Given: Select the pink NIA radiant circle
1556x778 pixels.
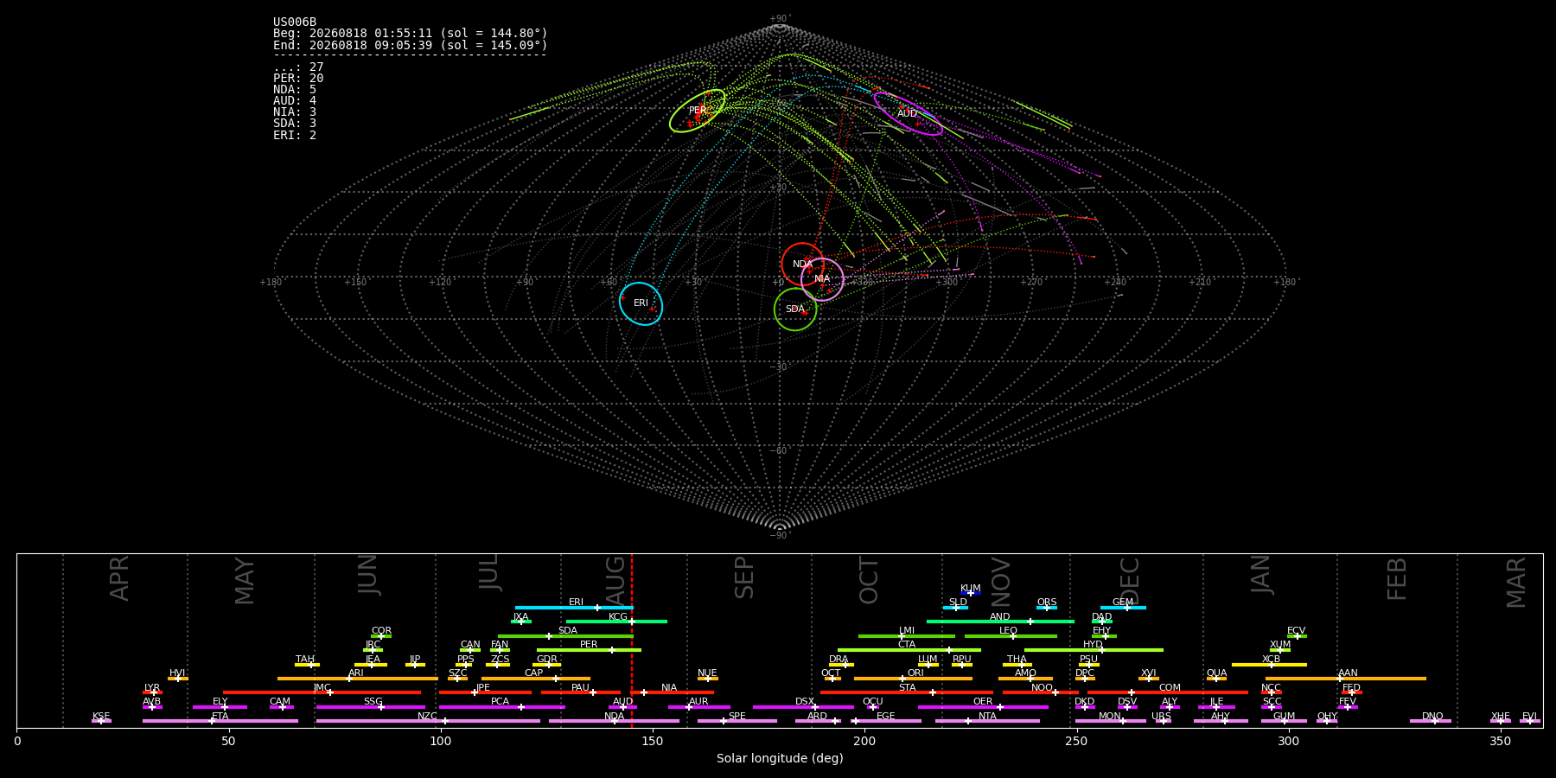Looking at the screenshot, I should pos(822,279).
